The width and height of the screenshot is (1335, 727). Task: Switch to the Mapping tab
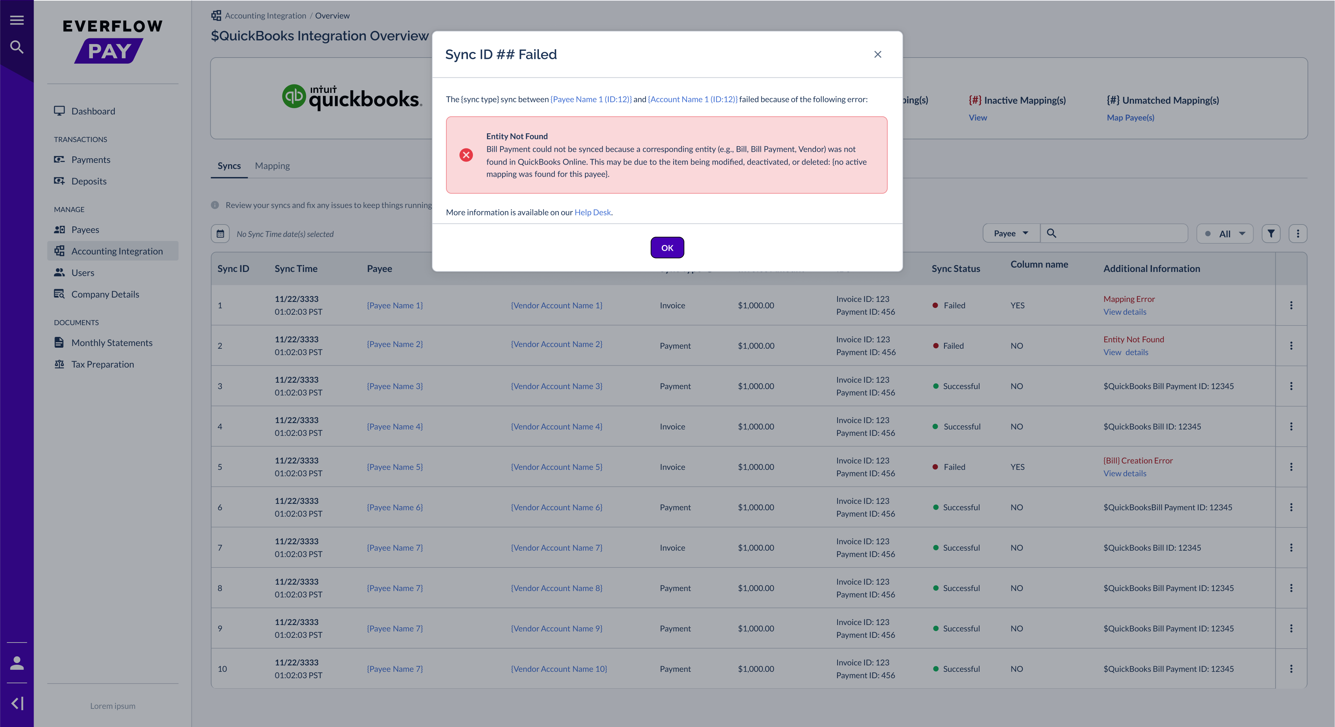tap(272, 165)
